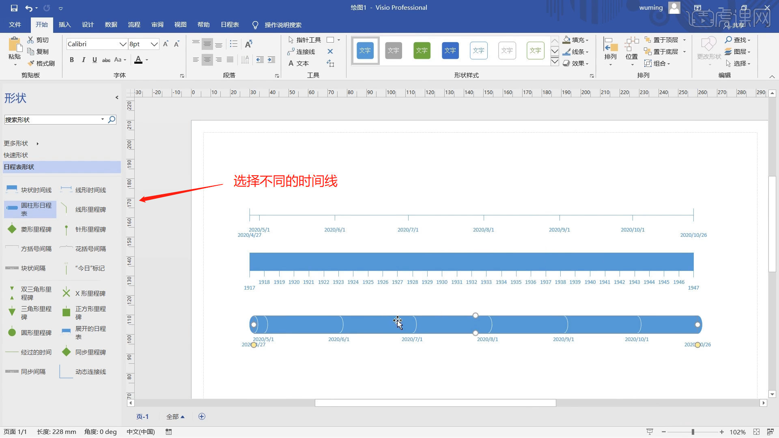Viewport: 779px width, 438px height.
Task: Switch to the Insert 插入 tab
Action: [x=65, y=24]
